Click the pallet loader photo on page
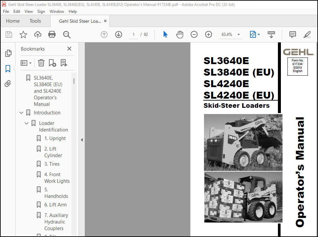Viewport: 318px width, 237px height. pos(243,197)
